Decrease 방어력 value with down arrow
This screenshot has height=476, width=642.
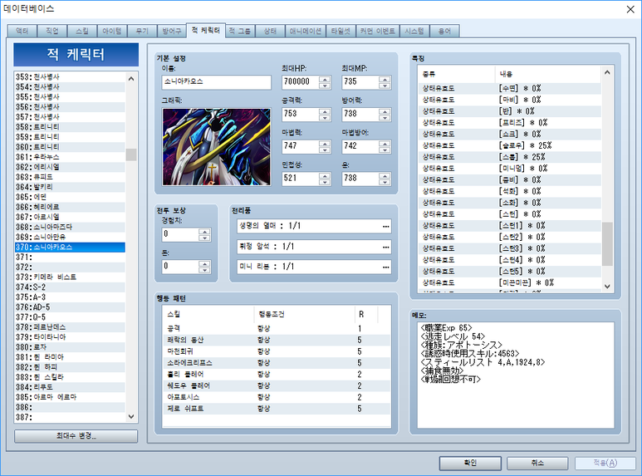pyautogui.click(x=385, y=118)
